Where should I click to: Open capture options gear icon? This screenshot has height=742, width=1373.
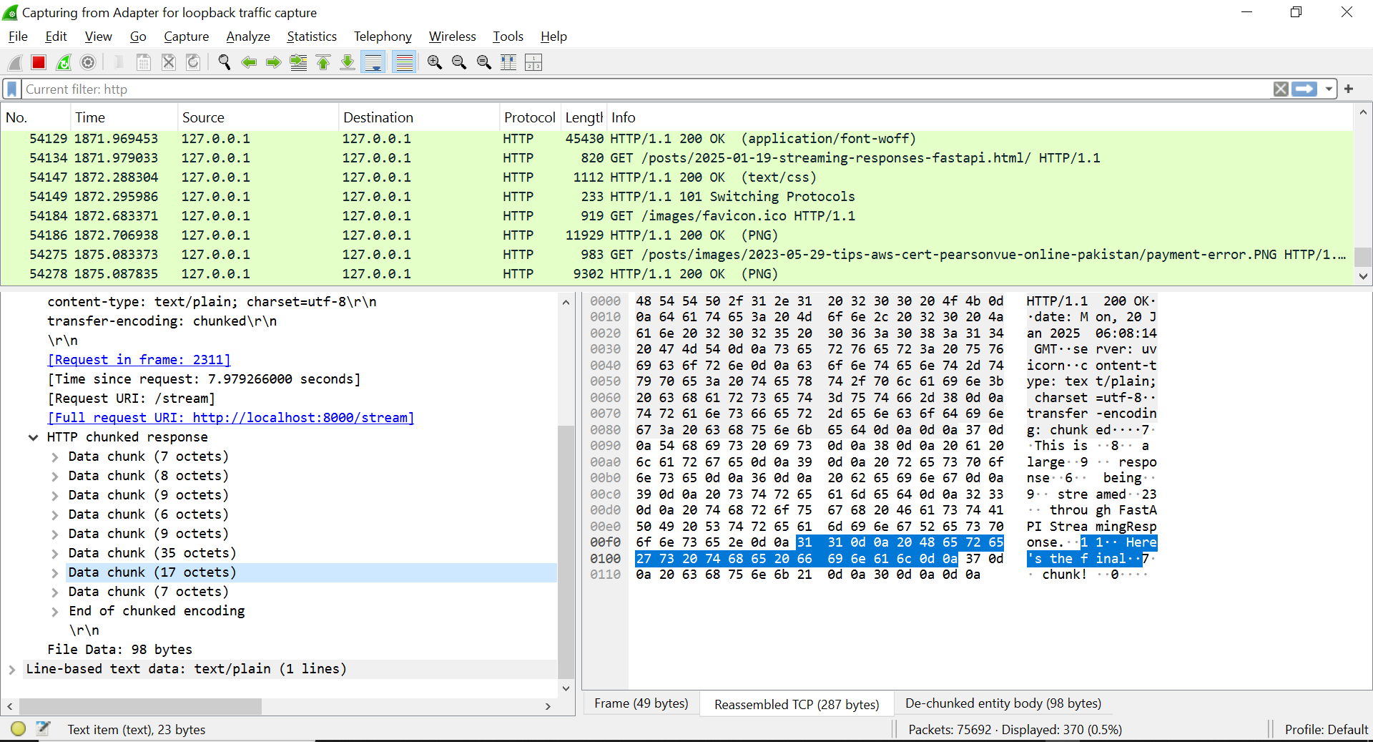(88, 63)
